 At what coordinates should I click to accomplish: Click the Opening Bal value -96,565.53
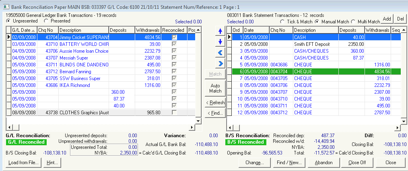click(x=272, y=153)
